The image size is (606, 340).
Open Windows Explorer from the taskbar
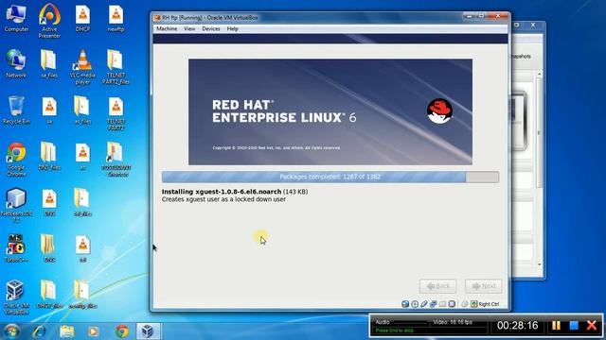66,331
